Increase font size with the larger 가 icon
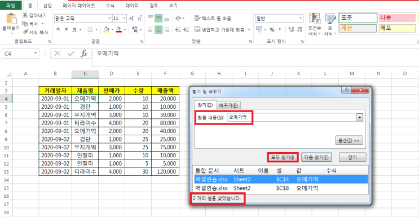Image resolution: width=419 pixels, height=217 pixels. coord(131,19)
